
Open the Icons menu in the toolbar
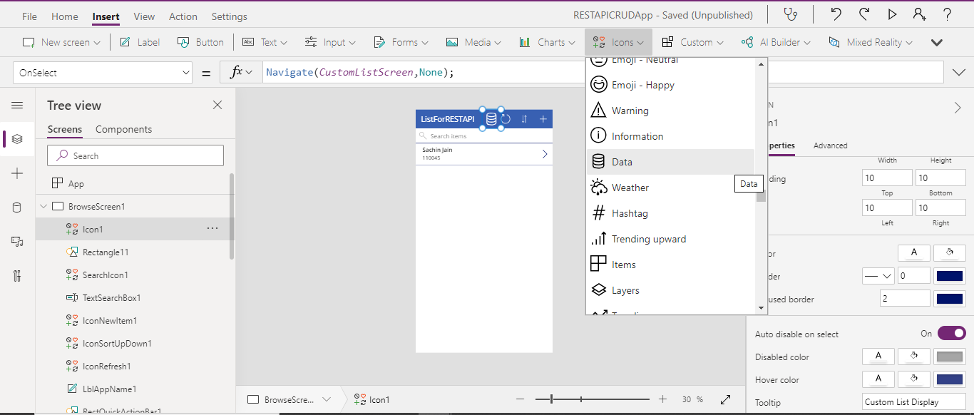pos(617,42)
